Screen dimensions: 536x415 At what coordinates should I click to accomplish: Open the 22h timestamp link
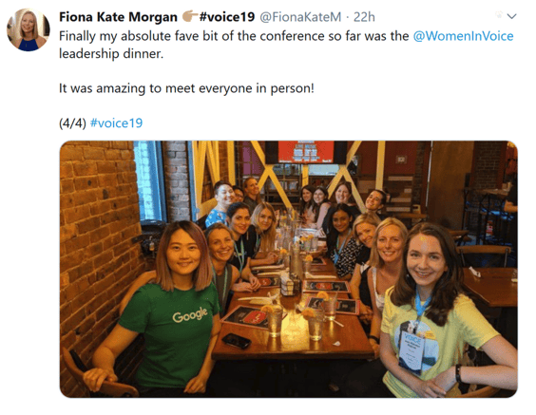[x=364, y=17]
